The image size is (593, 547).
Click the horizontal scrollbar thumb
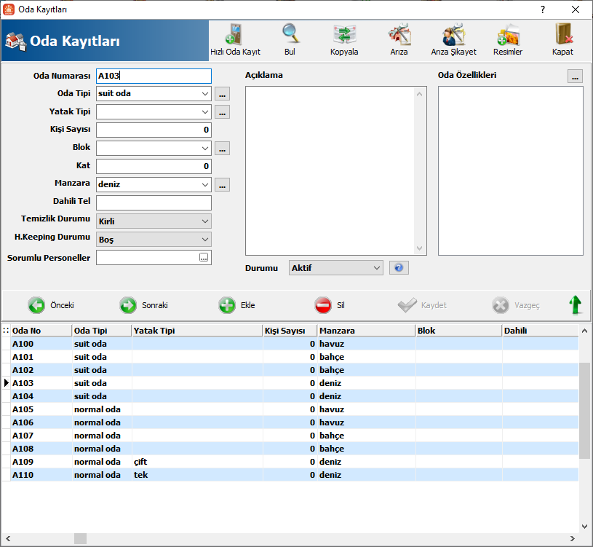[x=80, y=538]
